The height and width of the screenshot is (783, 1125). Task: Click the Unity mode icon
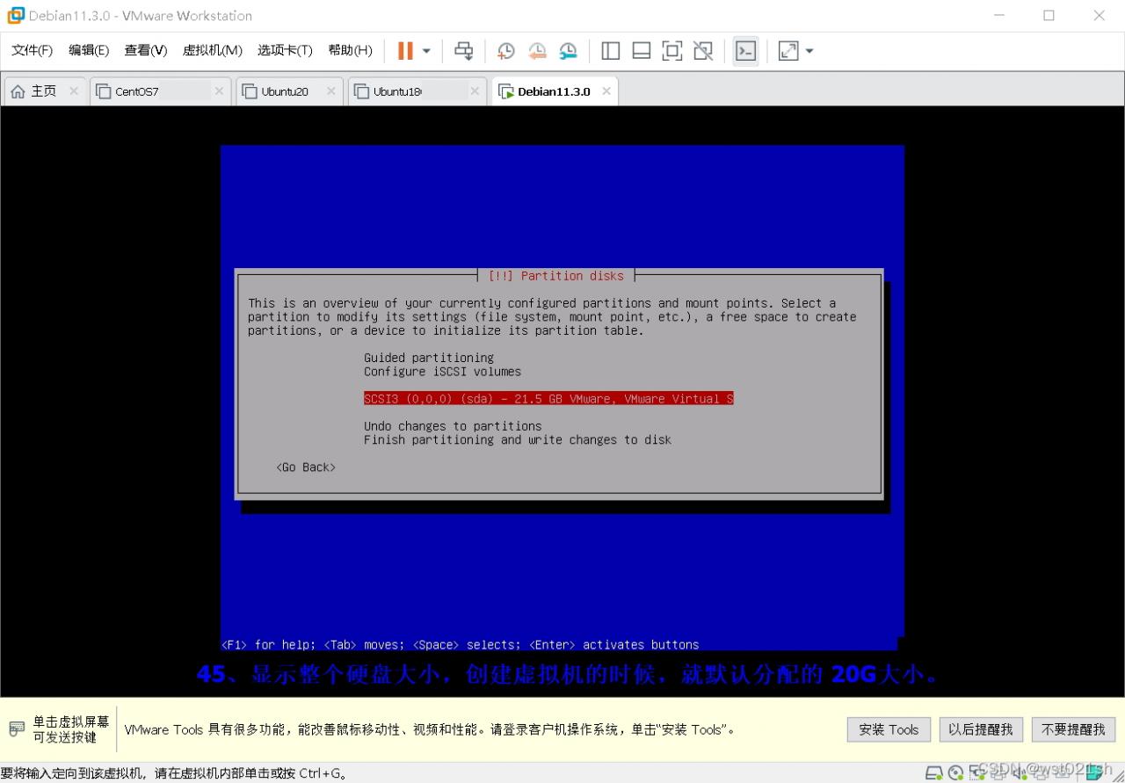pos(703,51)
